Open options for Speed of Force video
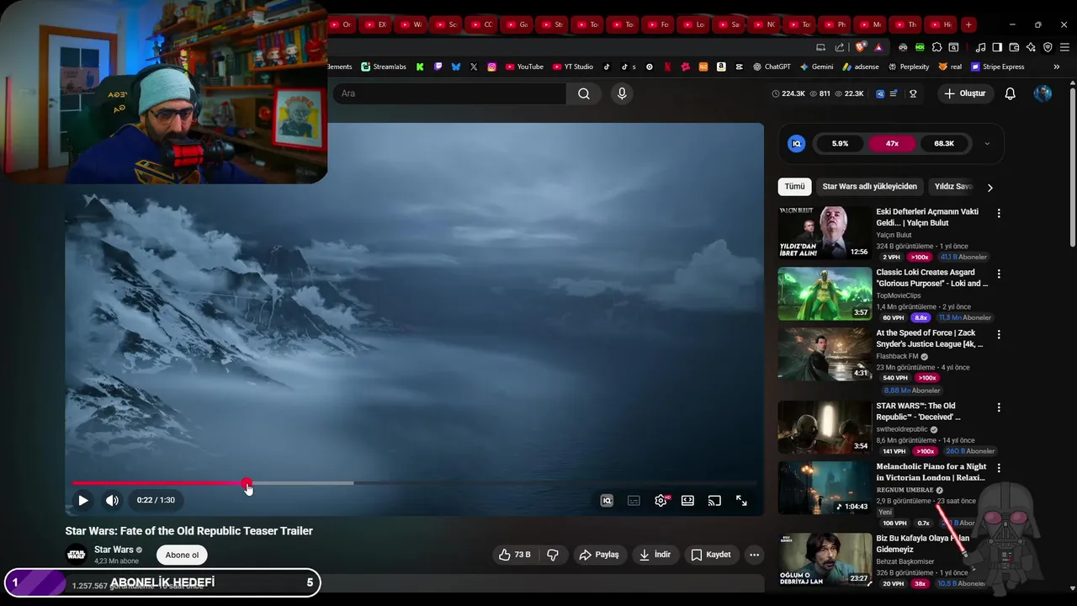Screen dimensions: 1077x606 point(999,335)
